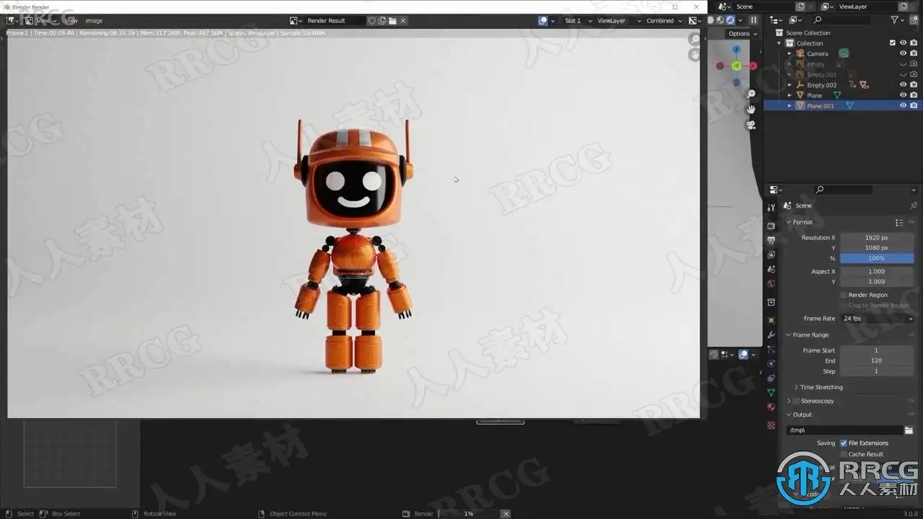Image resolution: width=923 pixels, height=519 pixels.
Task: Open the Frame Rate 24 fps dropdown
Action: pos(878,319)
